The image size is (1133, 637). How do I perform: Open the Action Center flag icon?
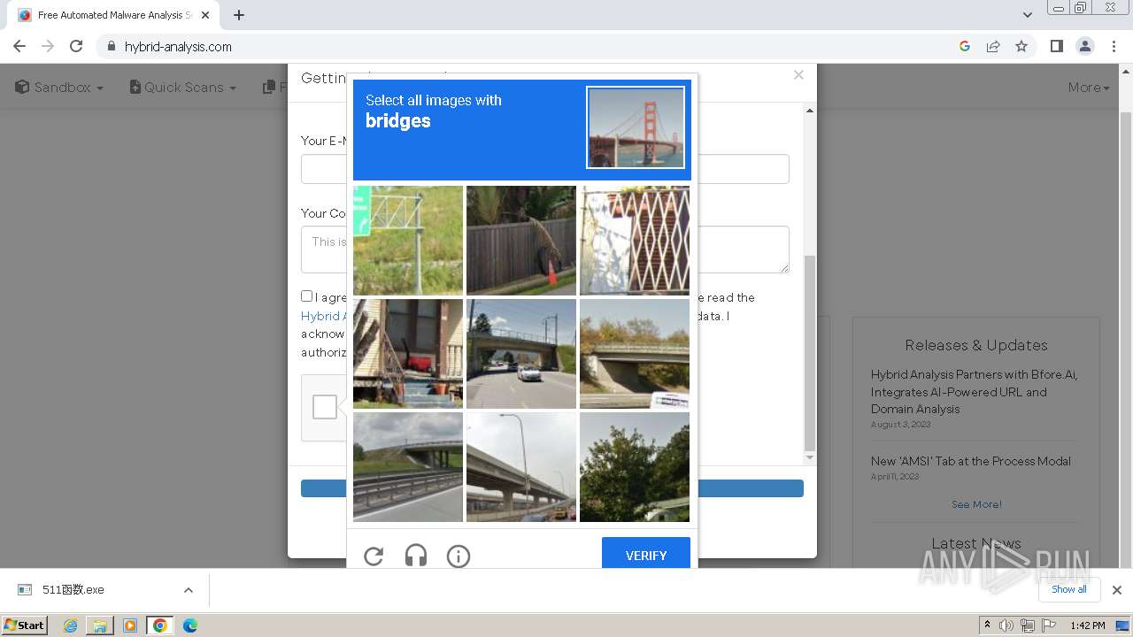pos(1048,625)
